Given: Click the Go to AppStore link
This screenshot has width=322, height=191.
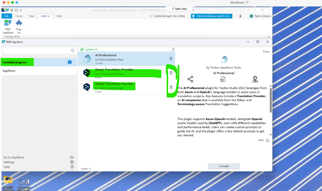Looking at the screenshot, I should point(14,157).
